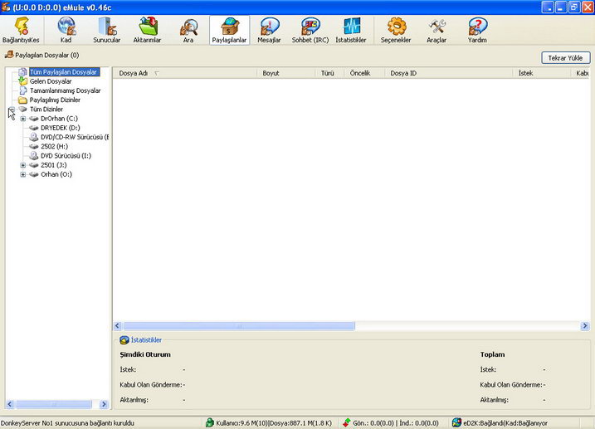
Task: Collapse the Tüm Dizinler tree node
Action: click(x=12, y=110)
